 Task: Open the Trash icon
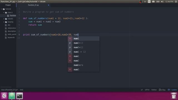(174, 96)
